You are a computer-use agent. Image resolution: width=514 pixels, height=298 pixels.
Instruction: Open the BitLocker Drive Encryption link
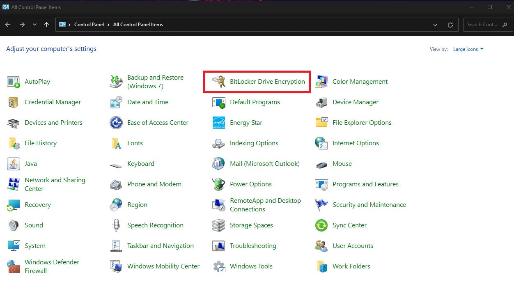pyautogui.click(x=267, y=82)
